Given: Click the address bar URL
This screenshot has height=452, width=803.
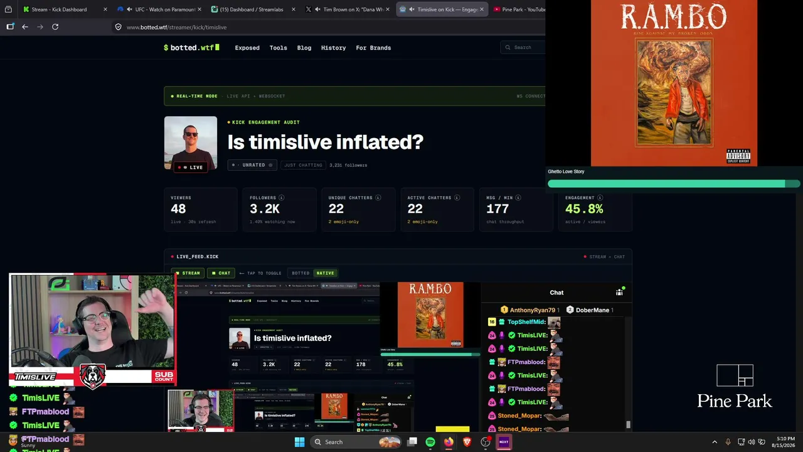Looking at the screenshot, I should tap(176, 27).
